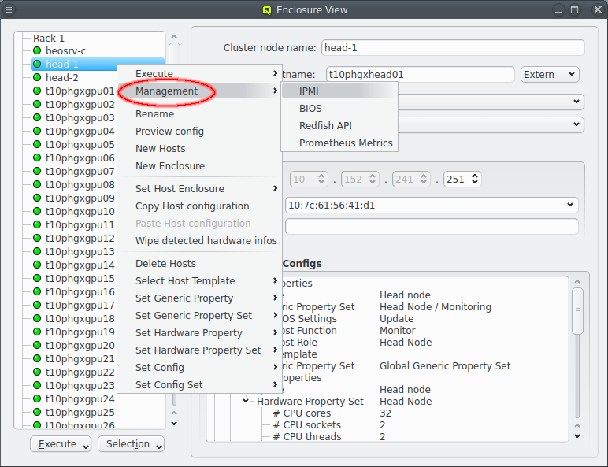Click the green status dot of t10phgxgpu25

coord(37,413)
